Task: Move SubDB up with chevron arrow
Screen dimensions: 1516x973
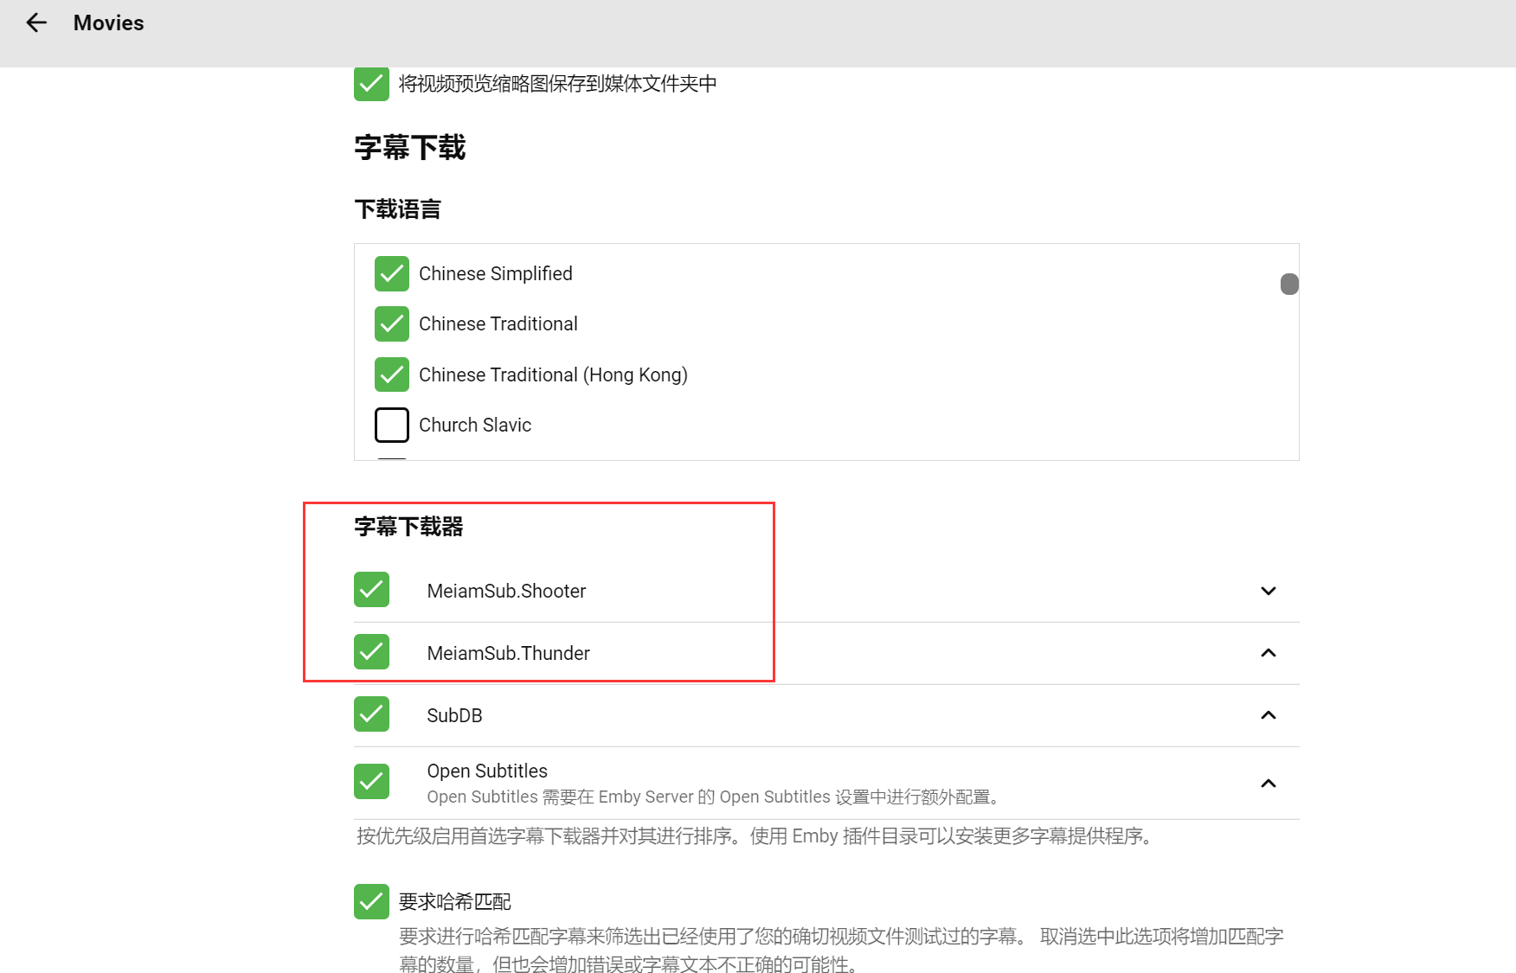Action: (1269, 715)
